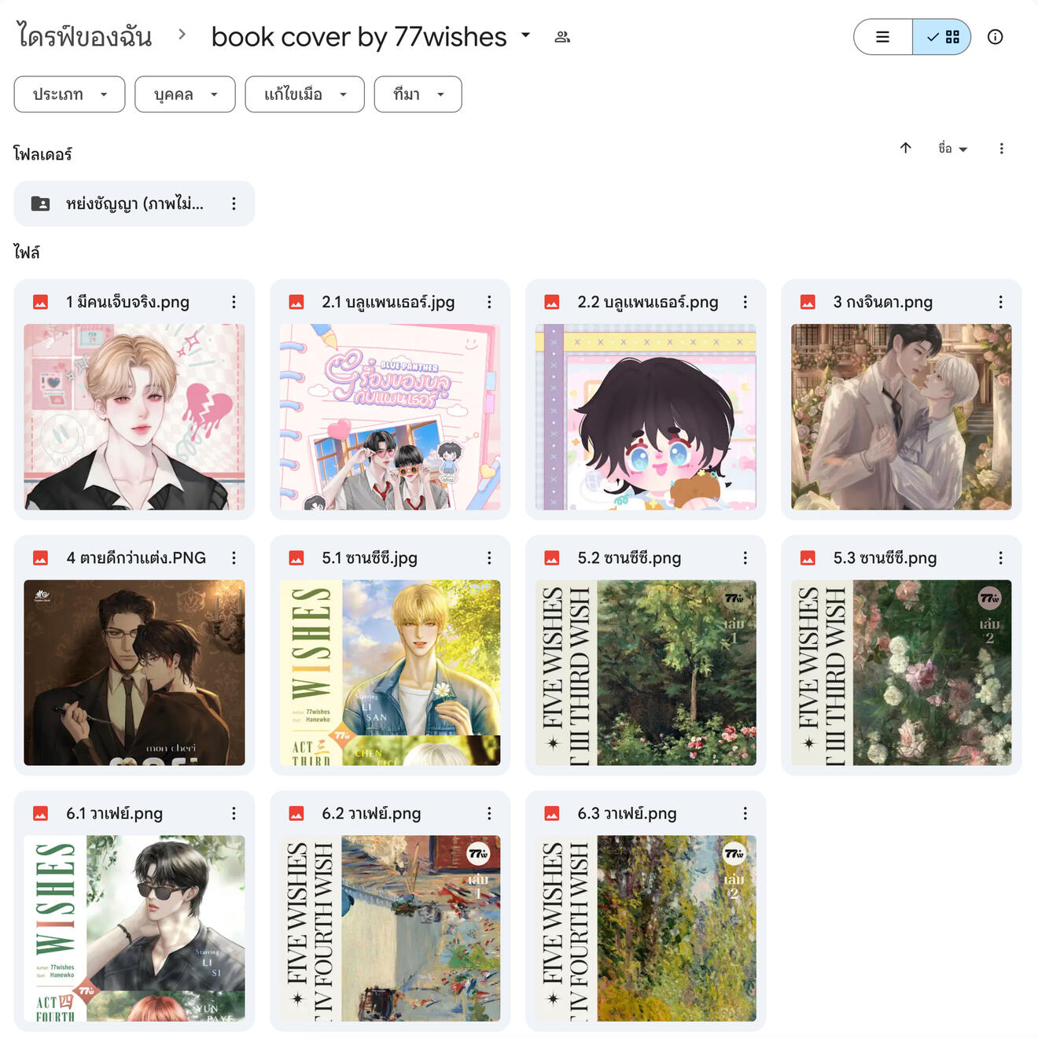Go to ไดรฟ์ของฉัน breadcrumb
Viewport: 1038px width, 1038px height.
84,36
